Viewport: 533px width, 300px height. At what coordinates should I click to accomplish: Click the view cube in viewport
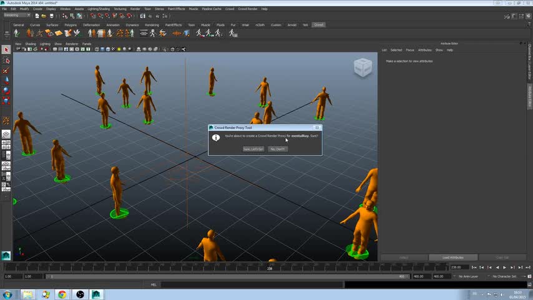pos(363,68)
